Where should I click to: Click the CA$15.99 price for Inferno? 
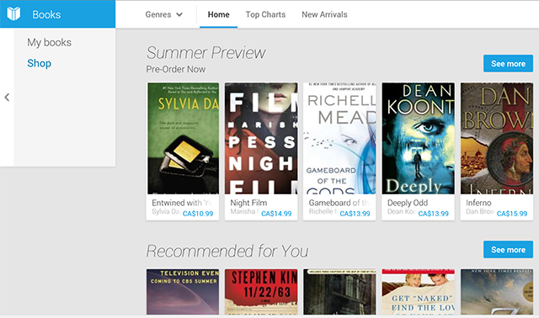(x=512, y=214)
